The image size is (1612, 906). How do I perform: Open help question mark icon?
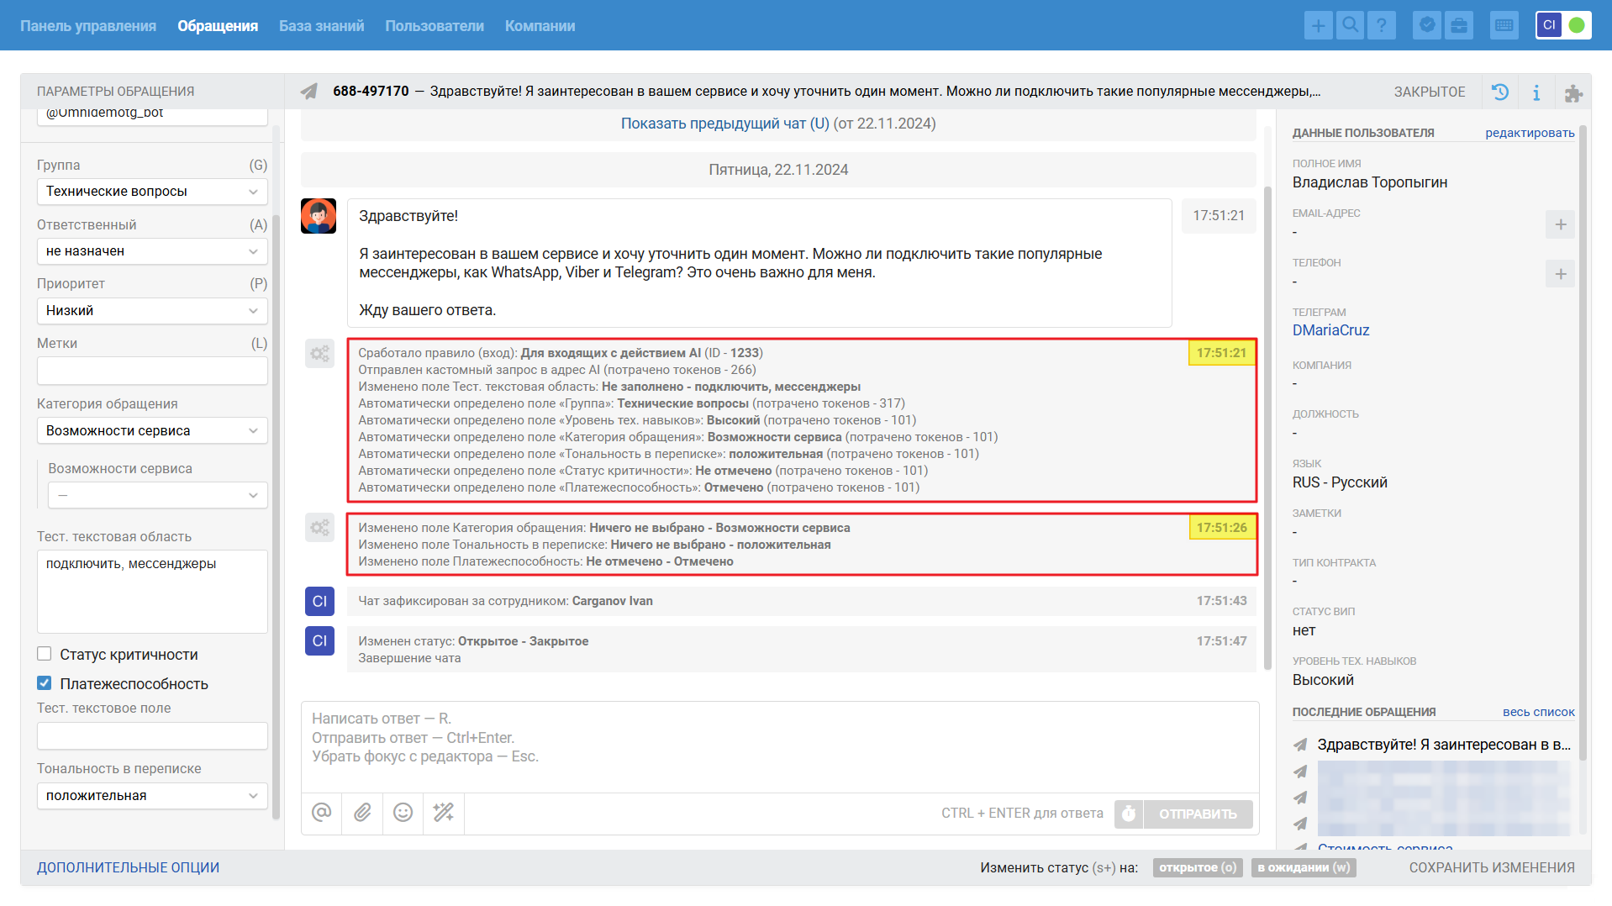[x=1382, y=25]
